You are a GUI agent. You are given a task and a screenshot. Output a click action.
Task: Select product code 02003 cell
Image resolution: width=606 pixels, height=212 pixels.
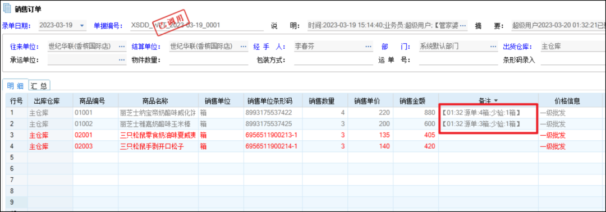pyautogui.click(x=95, y=146)
